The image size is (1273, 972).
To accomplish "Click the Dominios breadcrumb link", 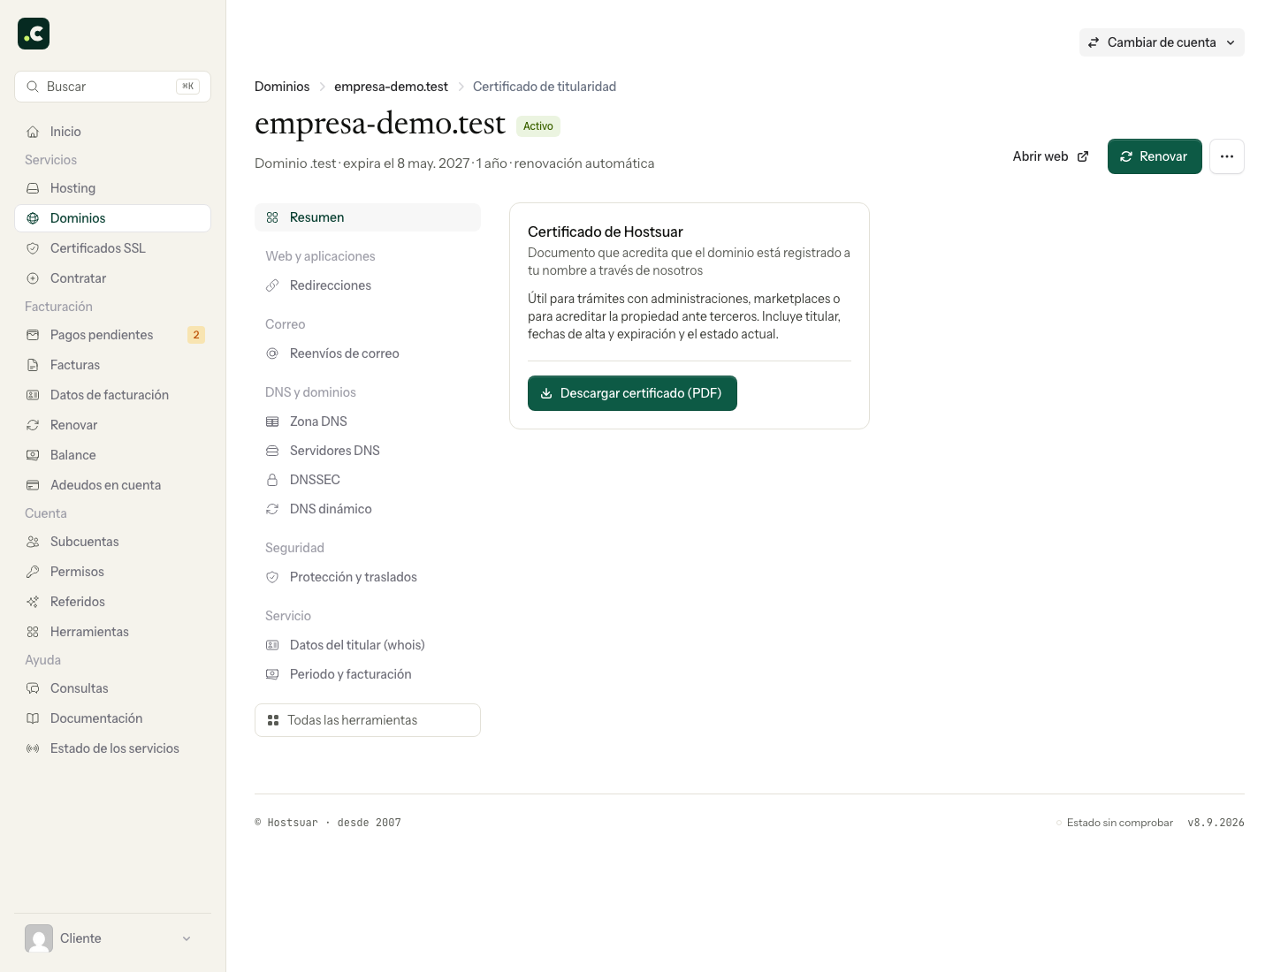I will [x=282, y=87].
